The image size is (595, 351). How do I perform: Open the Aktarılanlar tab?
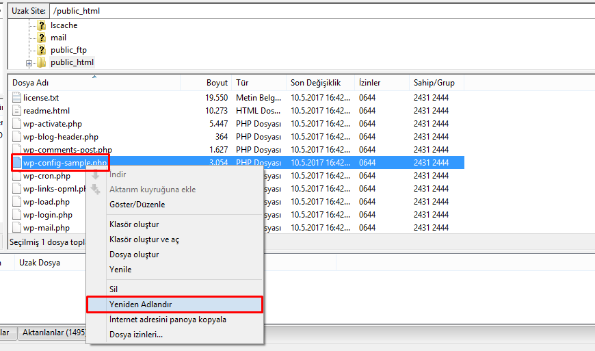[x=53, y=333]
